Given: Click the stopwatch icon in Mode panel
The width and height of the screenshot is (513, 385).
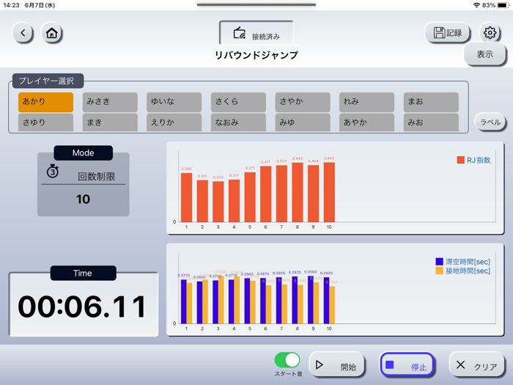Looking at the screenshot, I should (53, 171).
